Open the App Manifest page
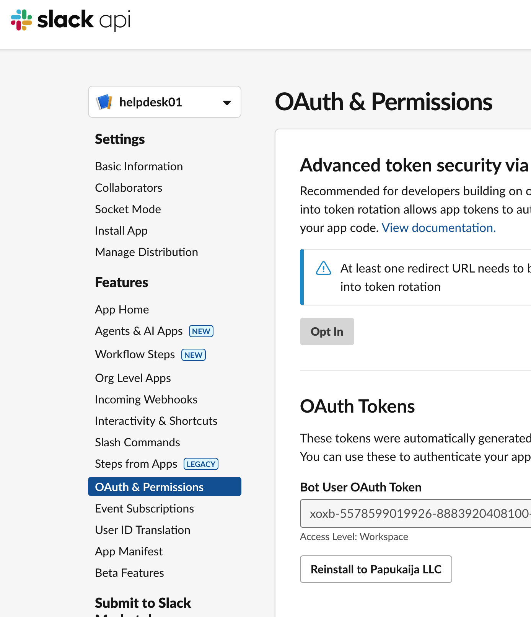The width and height of the screenshot is (531, 617). [129, 552]
